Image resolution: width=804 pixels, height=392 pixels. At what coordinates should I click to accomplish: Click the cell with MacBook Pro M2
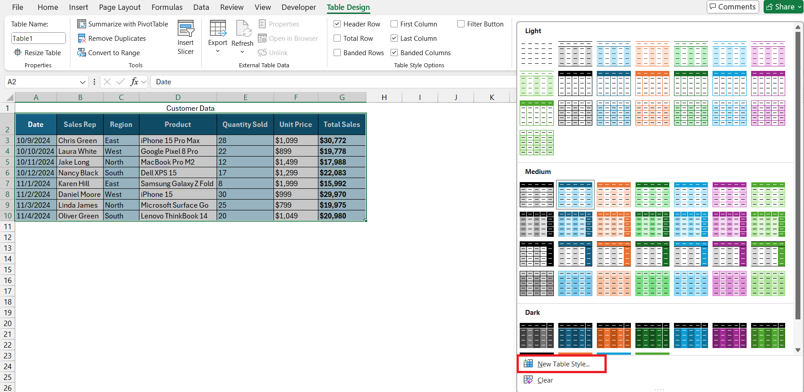click(178, 162)
